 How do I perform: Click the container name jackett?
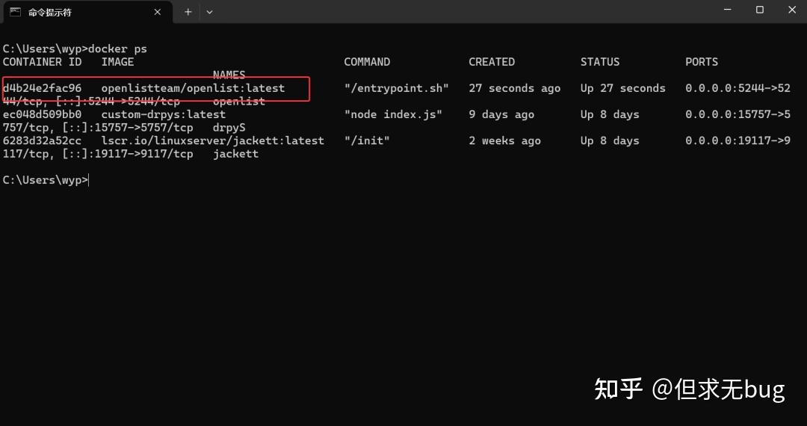235,154
